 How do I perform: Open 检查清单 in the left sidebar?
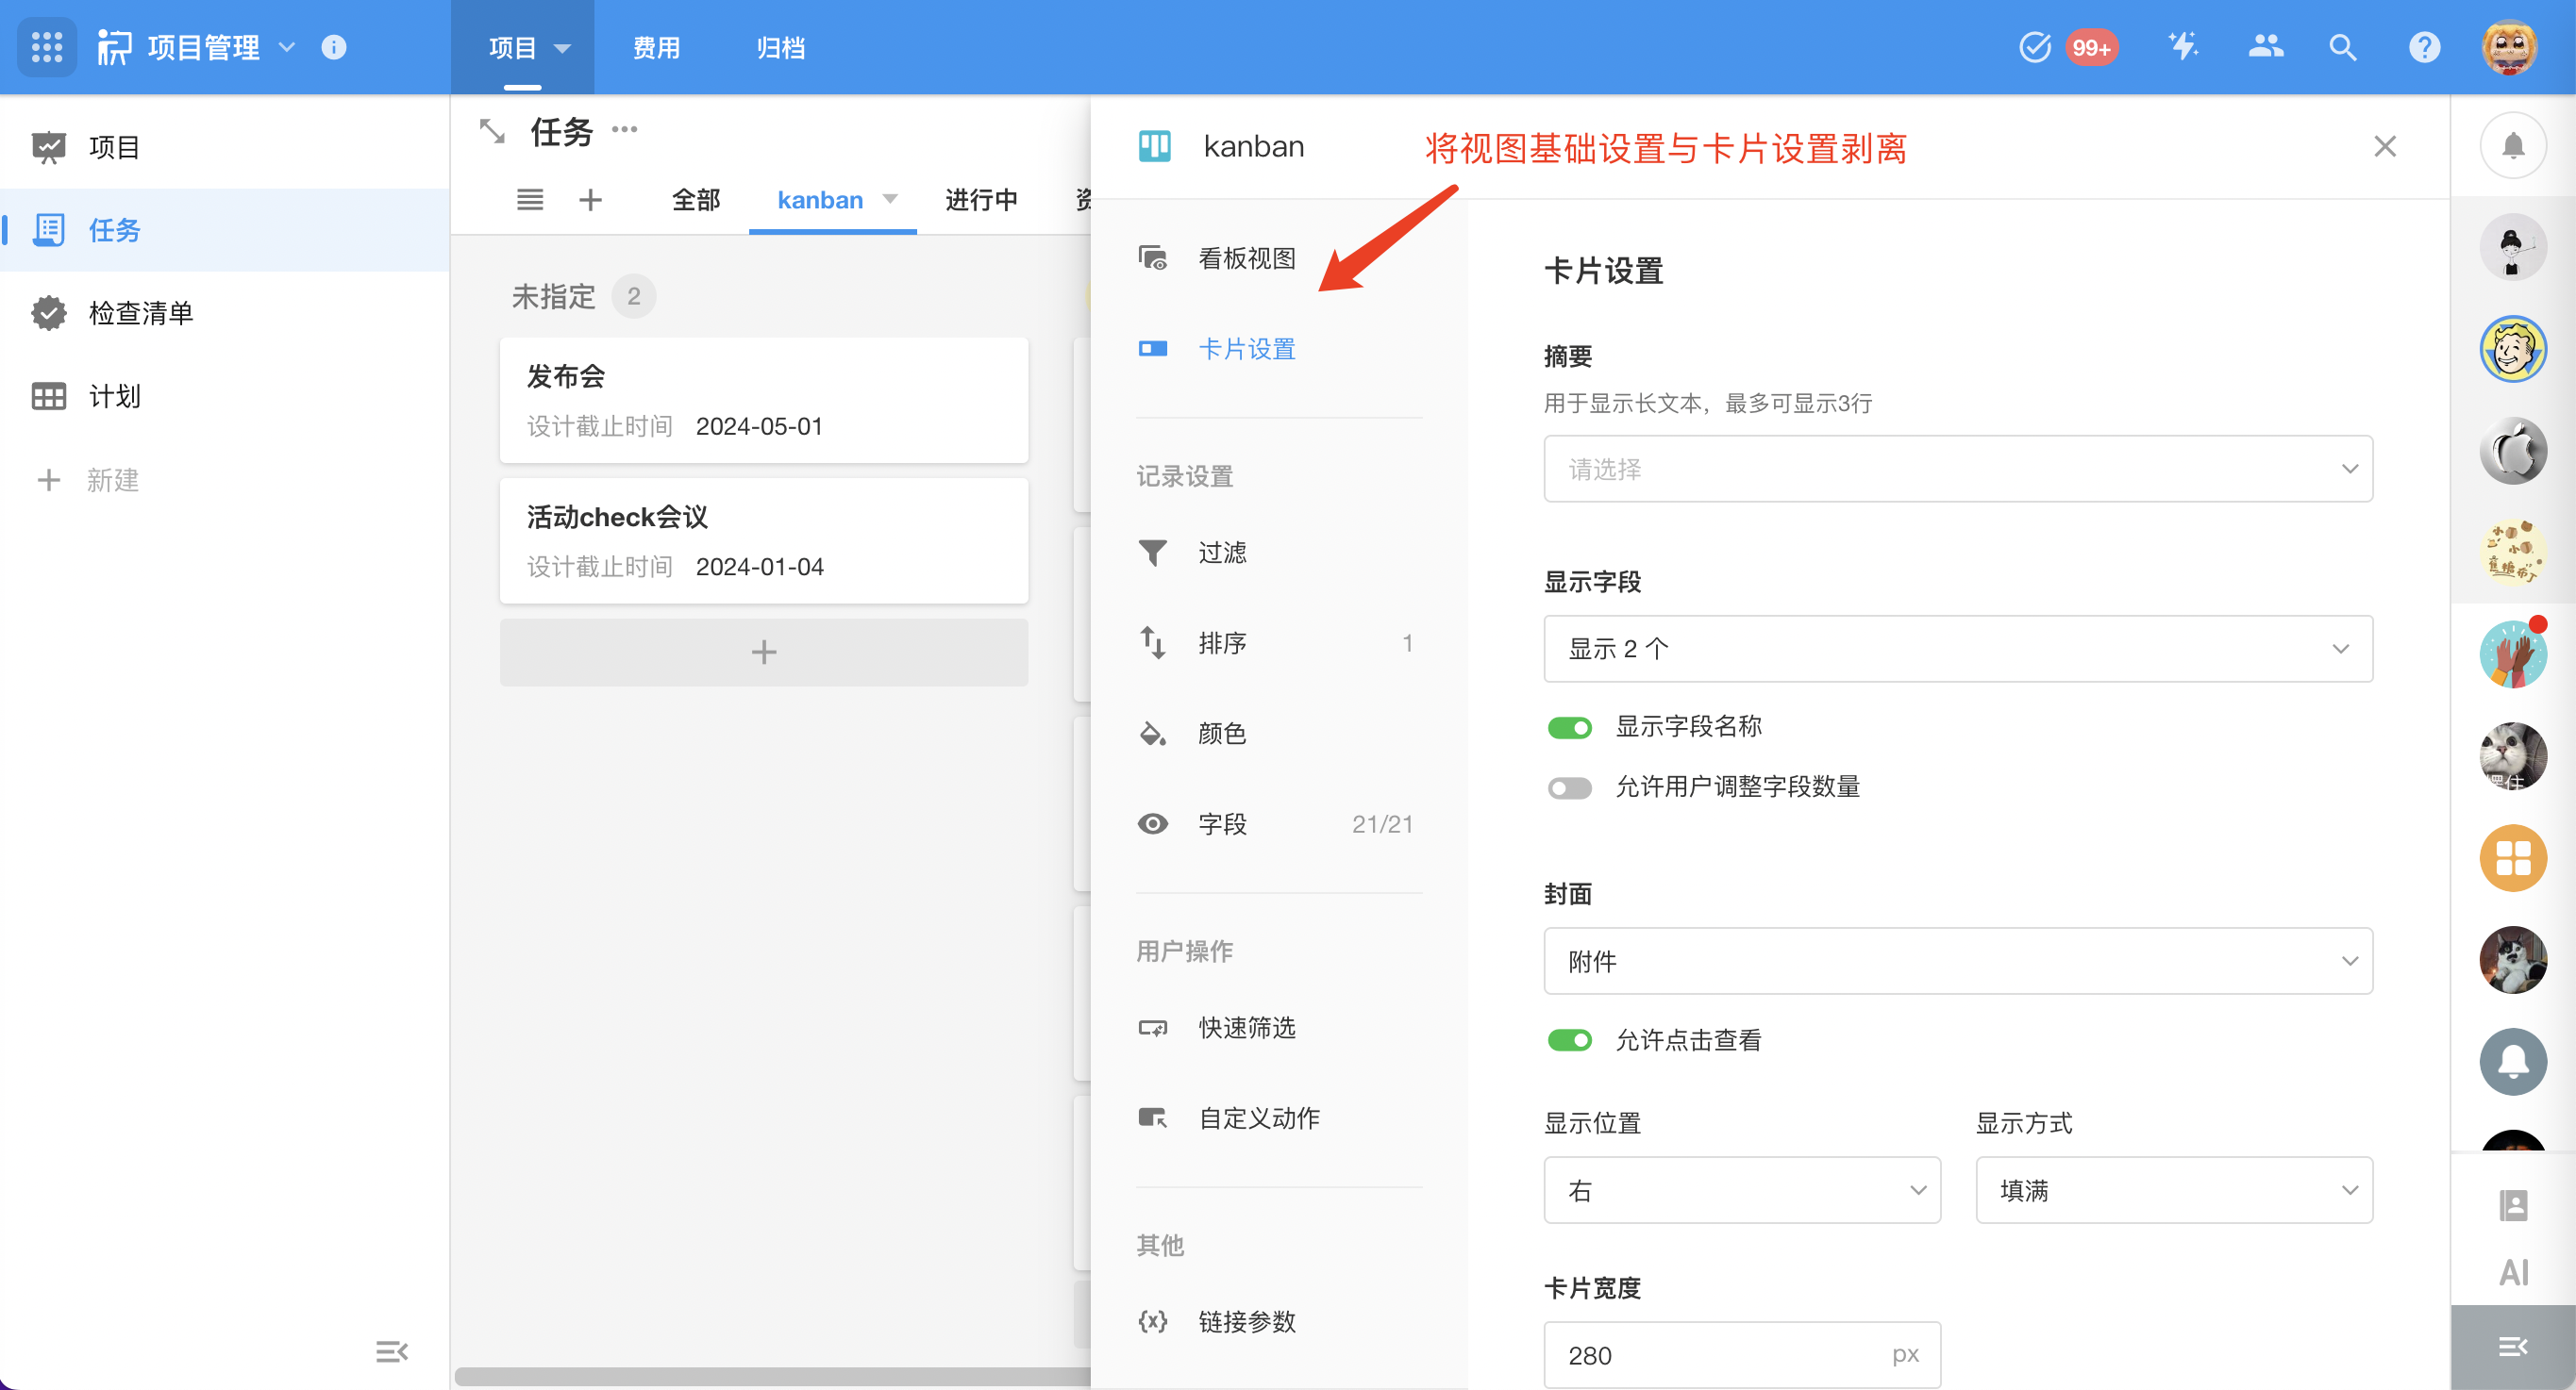click(224, 313)
